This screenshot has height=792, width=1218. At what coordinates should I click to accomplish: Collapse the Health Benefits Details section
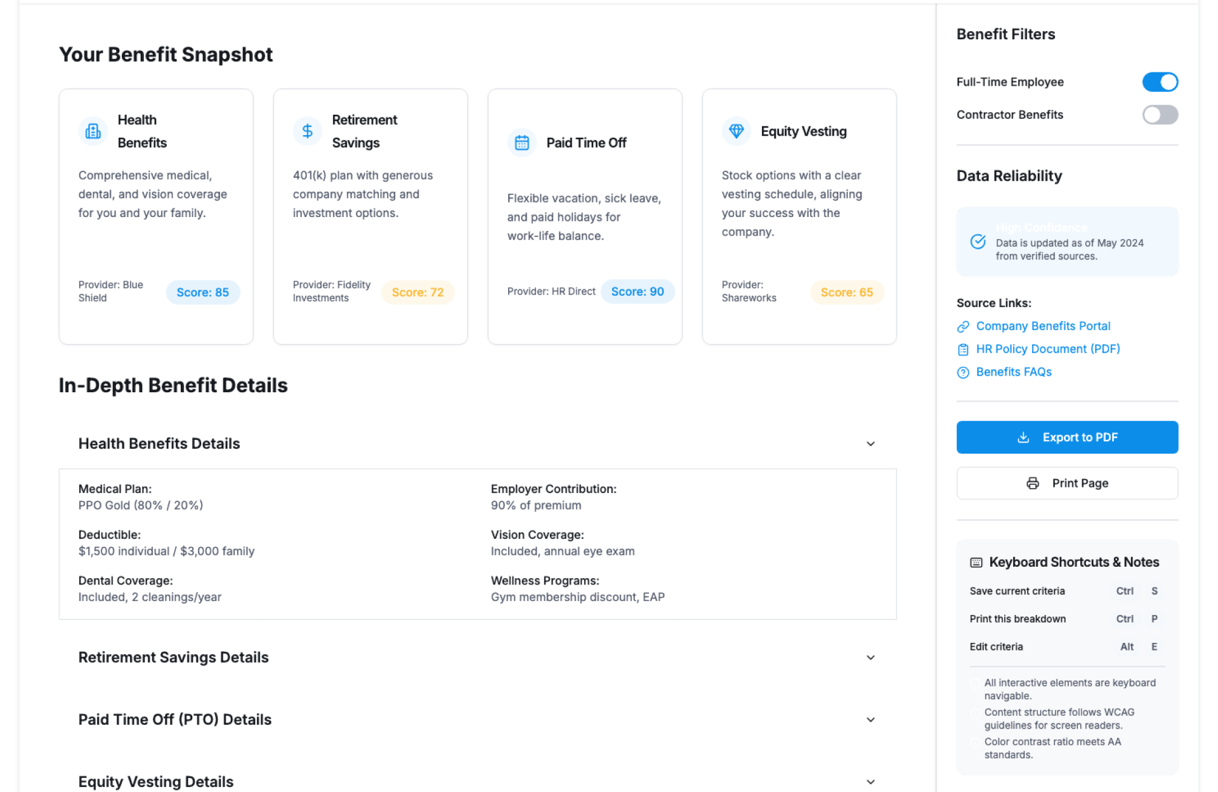(870, 444)
